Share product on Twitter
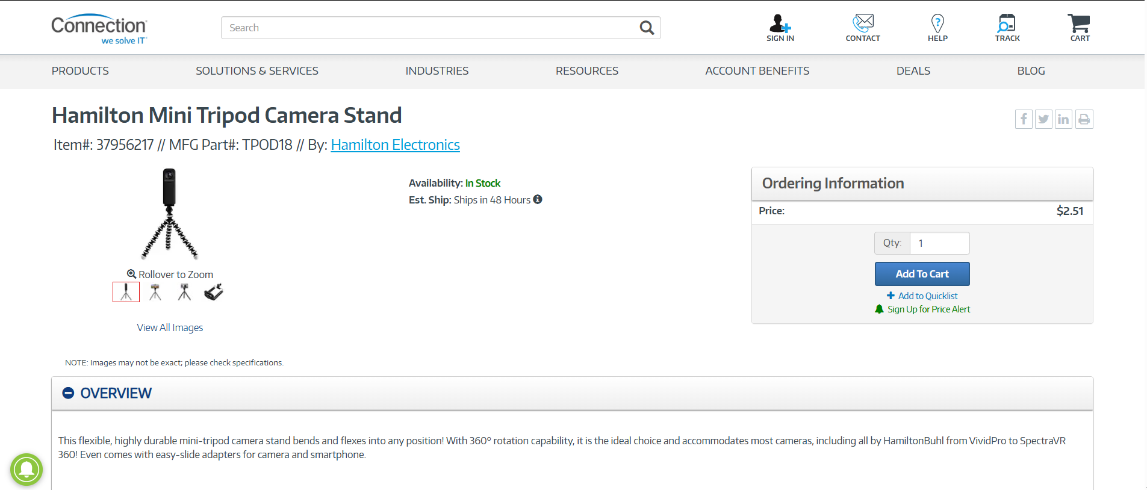1147x490 pixels. [1043, 119]
